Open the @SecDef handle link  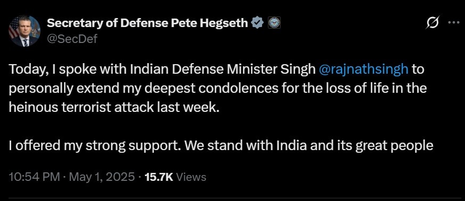(x=72, y=38)
